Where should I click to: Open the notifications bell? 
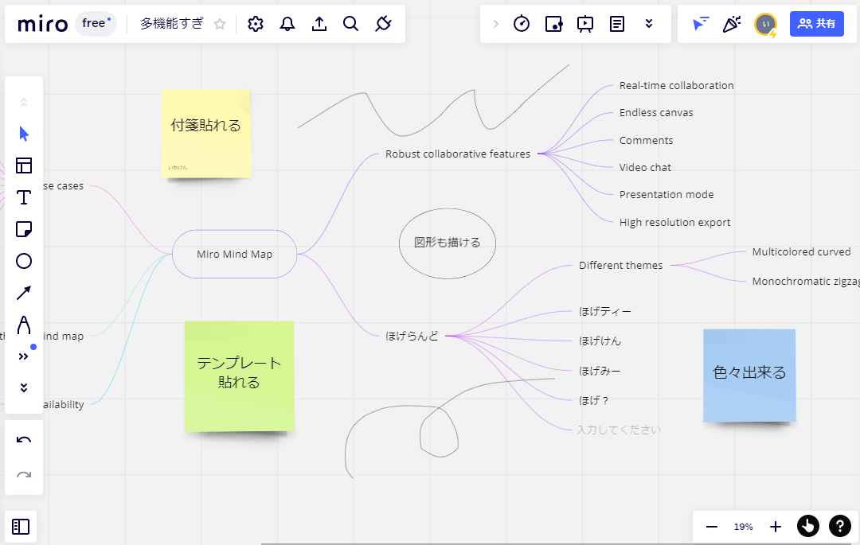coord(287,24)
